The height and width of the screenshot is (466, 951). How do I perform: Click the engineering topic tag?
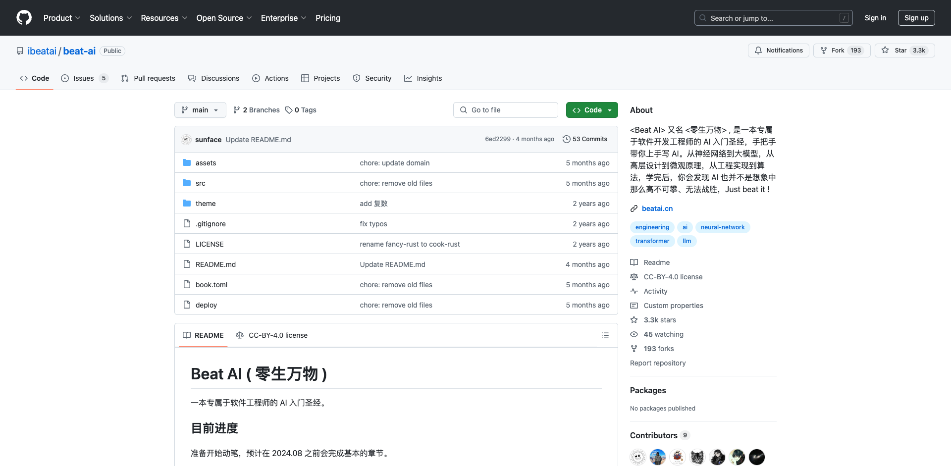pyautogui.click(x=652, y=227)
